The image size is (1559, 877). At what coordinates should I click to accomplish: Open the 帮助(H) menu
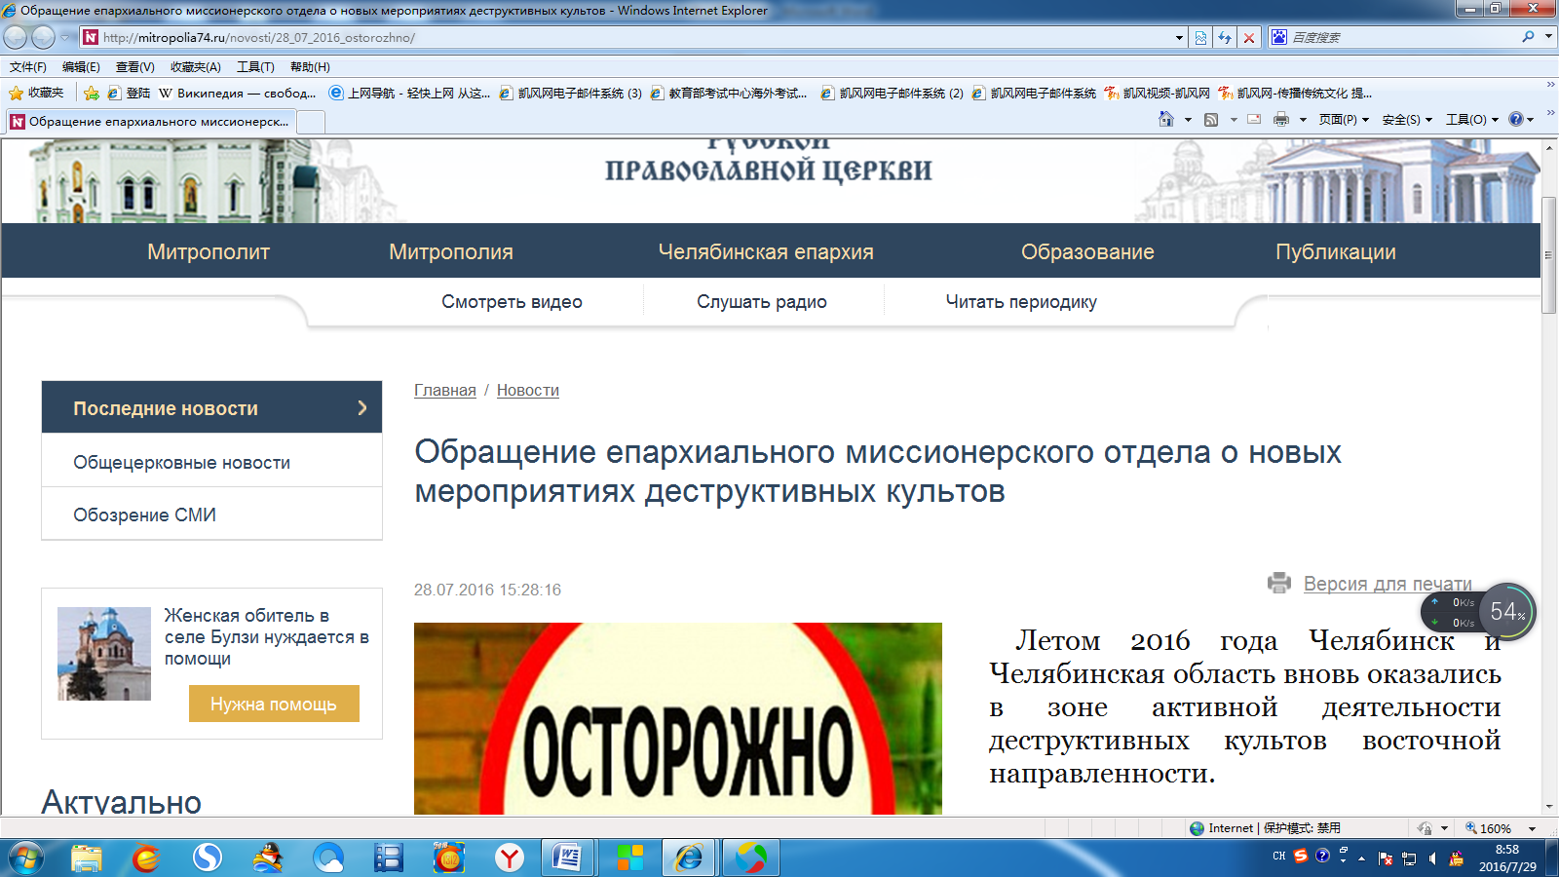(x=310, y=67)
